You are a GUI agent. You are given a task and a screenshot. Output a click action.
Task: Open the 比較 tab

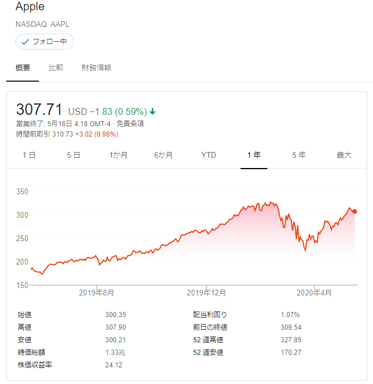pos(56,68)
